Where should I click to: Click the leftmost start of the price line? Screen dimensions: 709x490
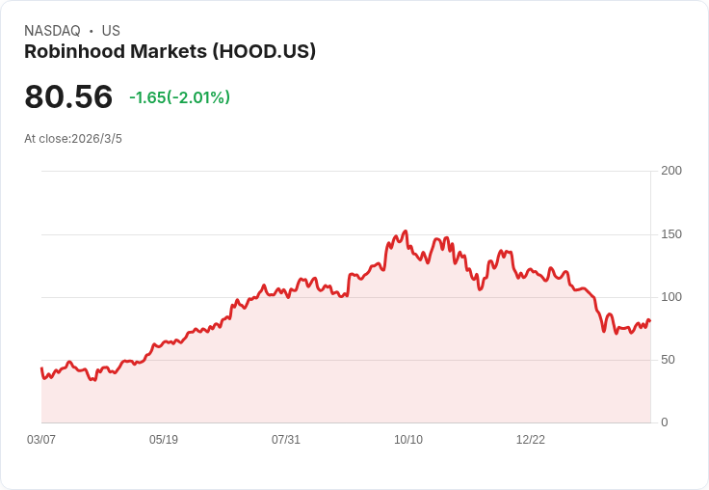(x=41, y=368)
